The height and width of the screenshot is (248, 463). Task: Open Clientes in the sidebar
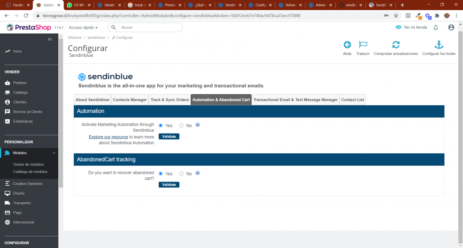point(19,102)
